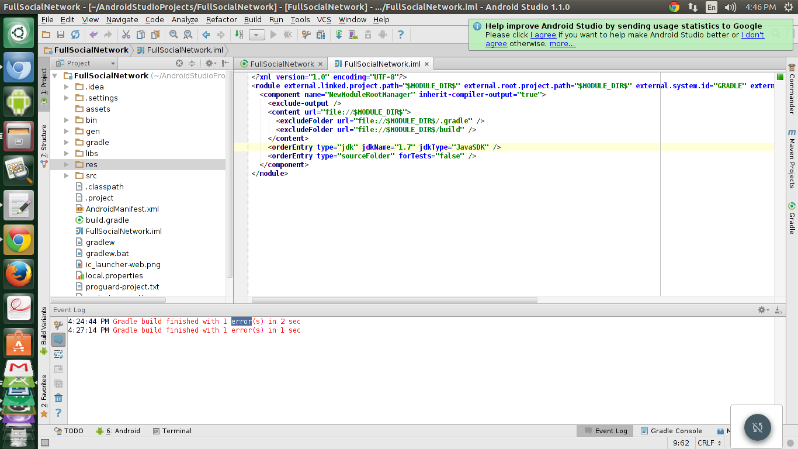Toggle the Maven Projects side panel
Image resolution: width=798 pixels, height=449 pixels.
click(792, 158)
